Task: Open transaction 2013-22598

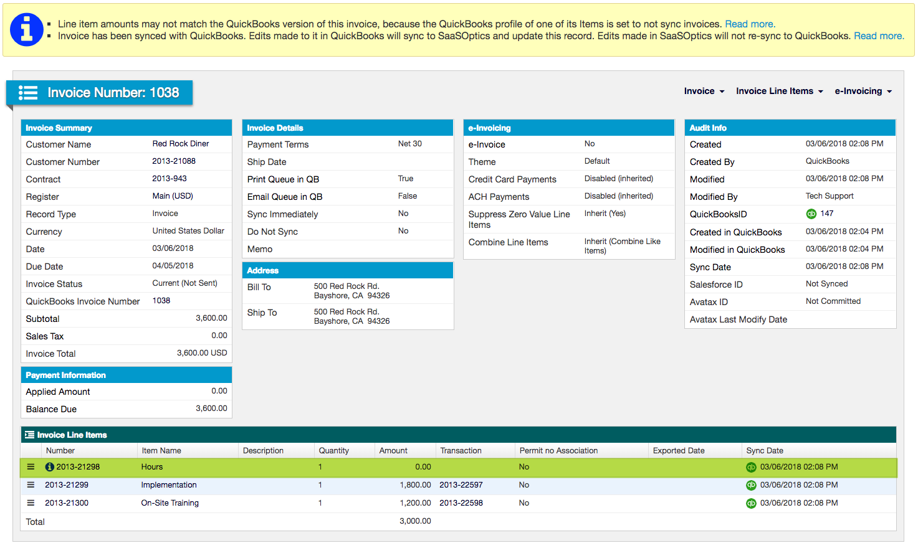Action: 461,503
